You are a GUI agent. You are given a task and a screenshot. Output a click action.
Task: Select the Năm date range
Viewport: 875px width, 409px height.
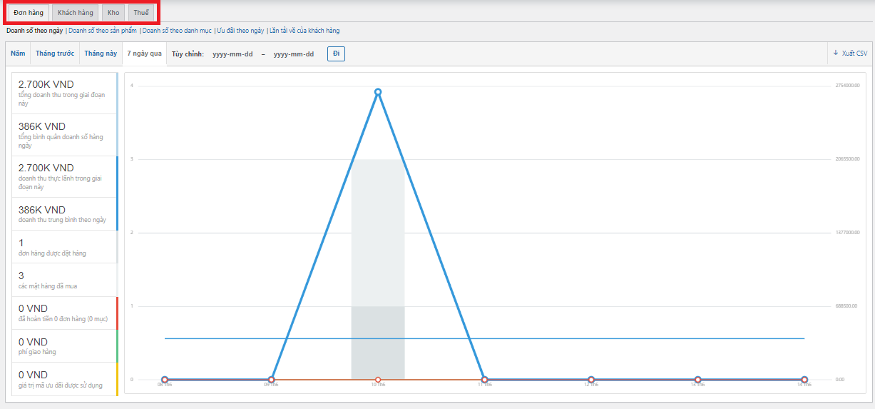click(x=18, y=54)
